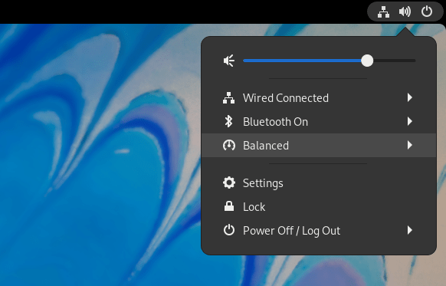Viewport: 446px width, 286px height.
Task: Click the padlock icon next to Lock
Action: pos(229,206)
